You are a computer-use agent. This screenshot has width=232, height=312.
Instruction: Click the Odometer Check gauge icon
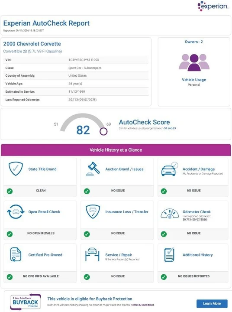point(170,214)
